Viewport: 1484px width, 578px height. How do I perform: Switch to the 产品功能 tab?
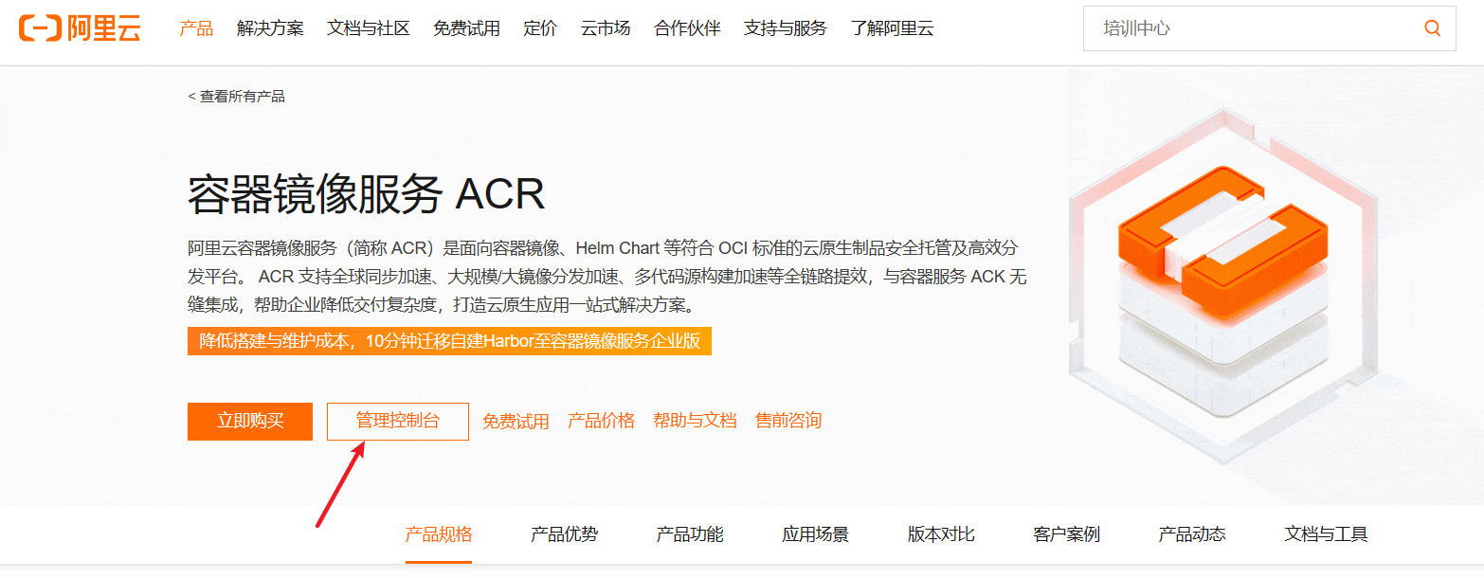690,534
